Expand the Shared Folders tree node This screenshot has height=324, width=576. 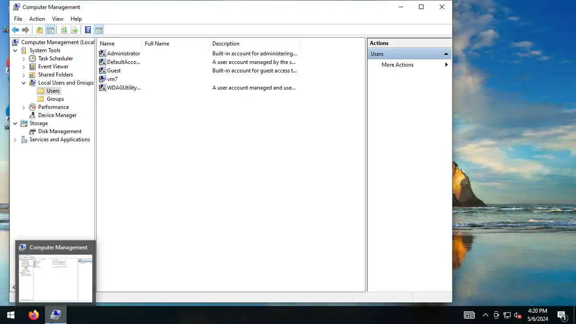point(24,75)
